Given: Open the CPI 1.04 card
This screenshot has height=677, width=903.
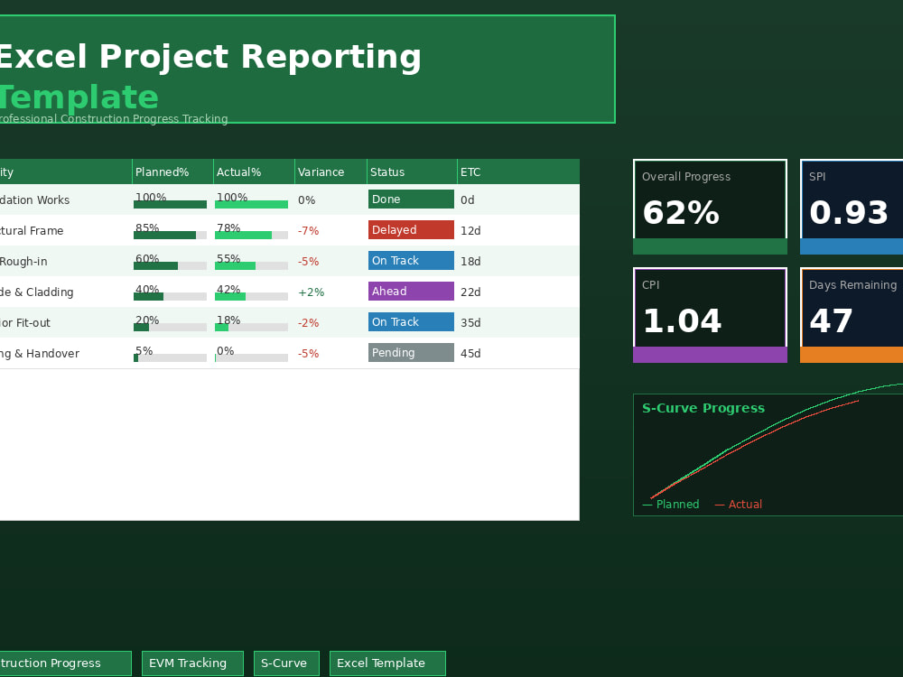Looking at the screenshot, I should click(x=710, y=315).
